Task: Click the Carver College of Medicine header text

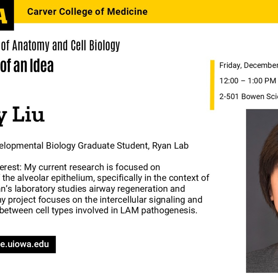Action: point(87,12)
